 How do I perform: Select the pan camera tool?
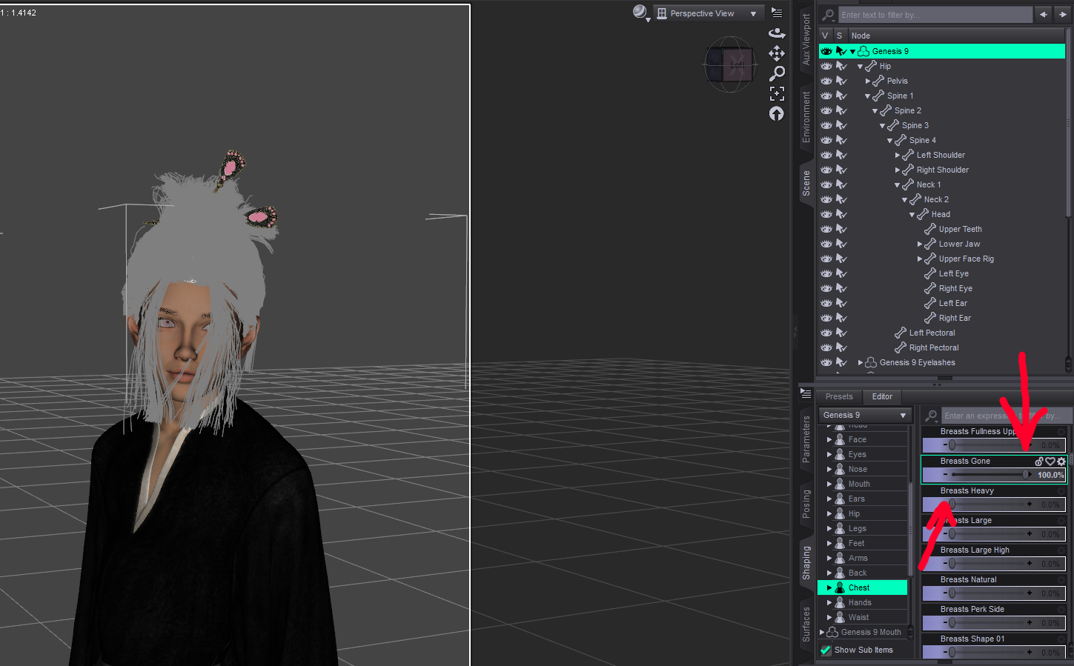(777, 53)
